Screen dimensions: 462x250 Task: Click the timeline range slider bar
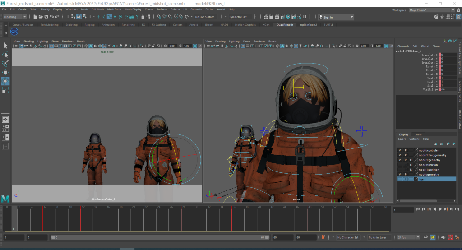pyautogui.click(x=159, y=237)
